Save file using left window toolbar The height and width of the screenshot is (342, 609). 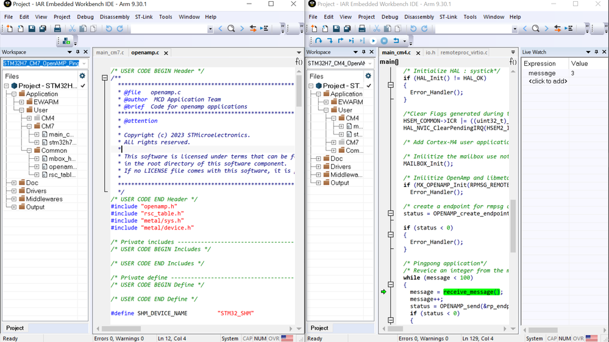pyautogui.click(x=32, y=29)
